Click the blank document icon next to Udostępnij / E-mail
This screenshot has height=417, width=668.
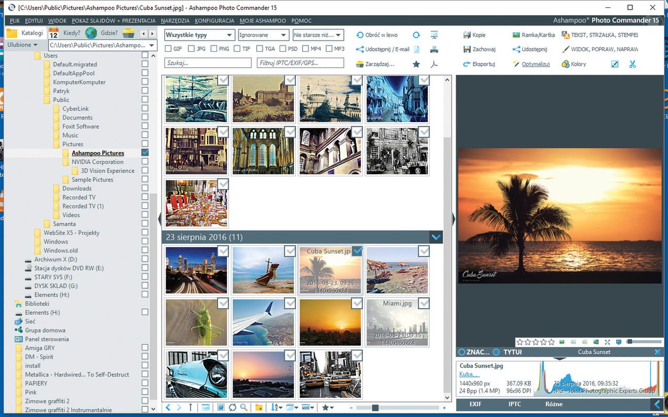(416, 50)
